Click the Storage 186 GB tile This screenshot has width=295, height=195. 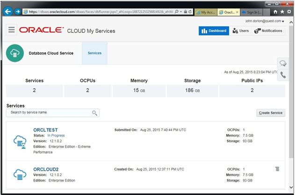[x=192, y=91]
